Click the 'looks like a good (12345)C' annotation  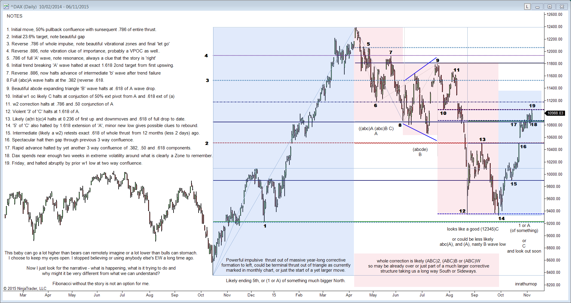pyautogui.click(x=473, y=229)
